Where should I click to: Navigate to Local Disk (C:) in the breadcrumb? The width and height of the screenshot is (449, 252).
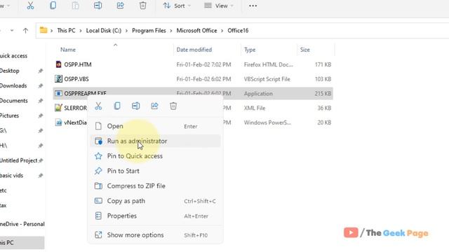coord(104,31)
